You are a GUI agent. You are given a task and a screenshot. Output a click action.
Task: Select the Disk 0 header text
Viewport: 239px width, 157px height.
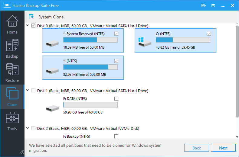pyautogui.click(x=93, y=26)
